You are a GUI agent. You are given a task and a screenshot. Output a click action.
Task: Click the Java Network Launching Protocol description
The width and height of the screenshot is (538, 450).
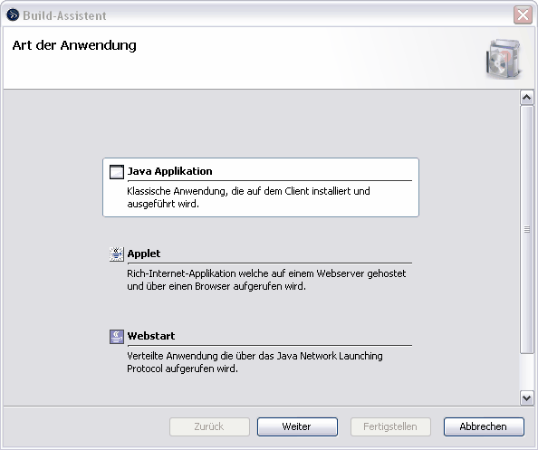coord(255,362)
